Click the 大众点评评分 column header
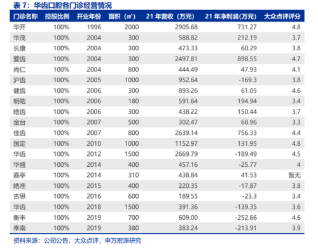Viewport: 318px width, 249px height. (282, 17)
